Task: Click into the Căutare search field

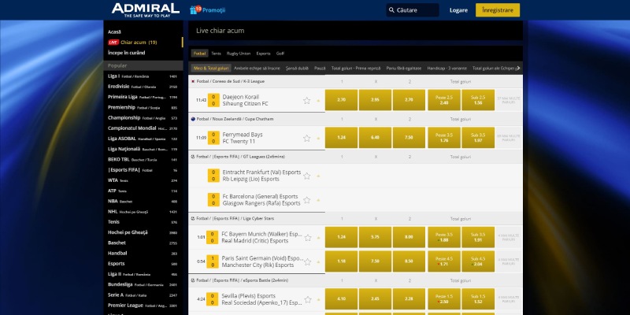Action: click(x=413, y=10)
